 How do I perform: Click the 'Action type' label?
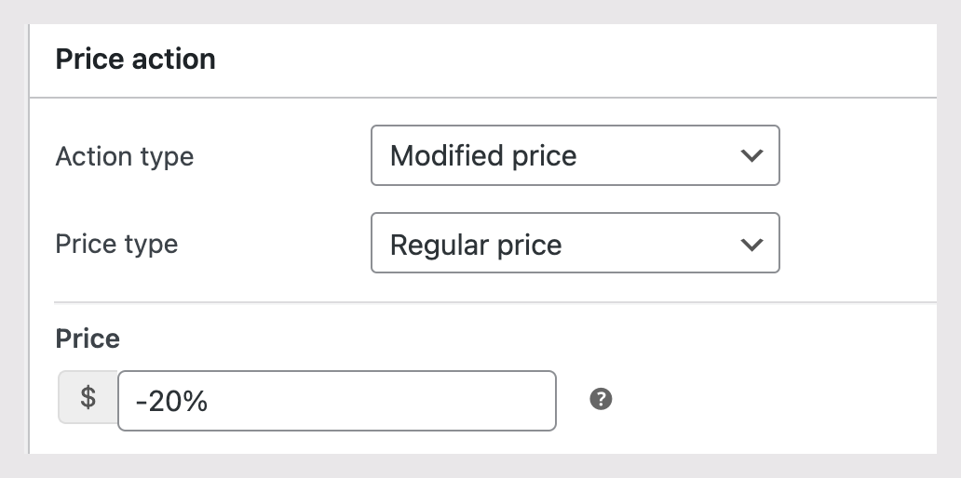125,156
